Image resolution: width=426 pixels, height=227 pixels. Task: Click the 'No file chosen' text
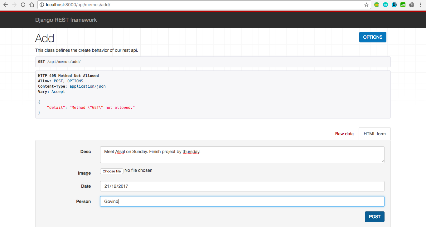point(138,170)
